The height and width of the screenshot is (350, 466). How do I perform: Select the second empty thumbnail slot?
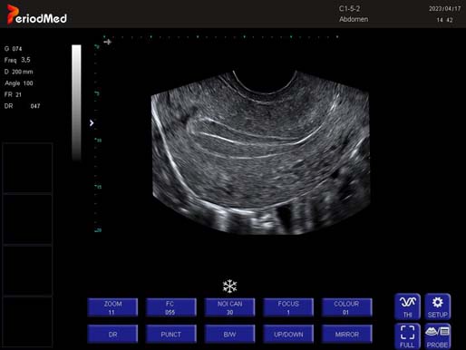[28, 219]
